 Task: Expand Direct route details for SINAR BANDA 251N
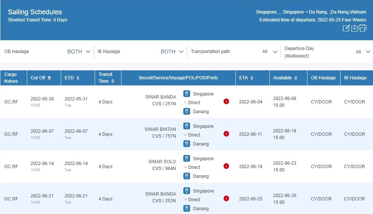pos(192,103)
